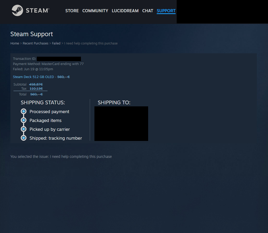Image resolution: width=268 pixels, height=233 pixels.
Task: Click the Picked up by carrier circle
Action: point(24,129)
